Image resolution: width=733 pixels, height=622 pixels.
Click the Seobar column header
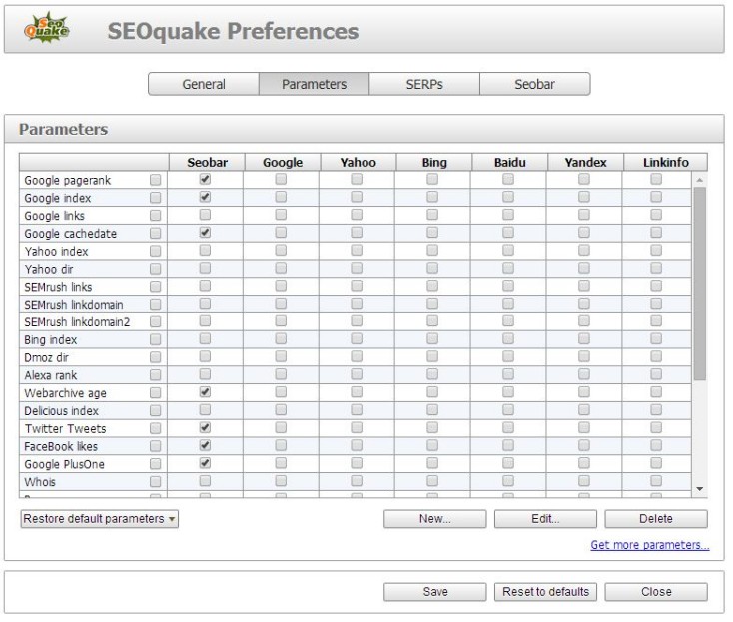point(207,162)
